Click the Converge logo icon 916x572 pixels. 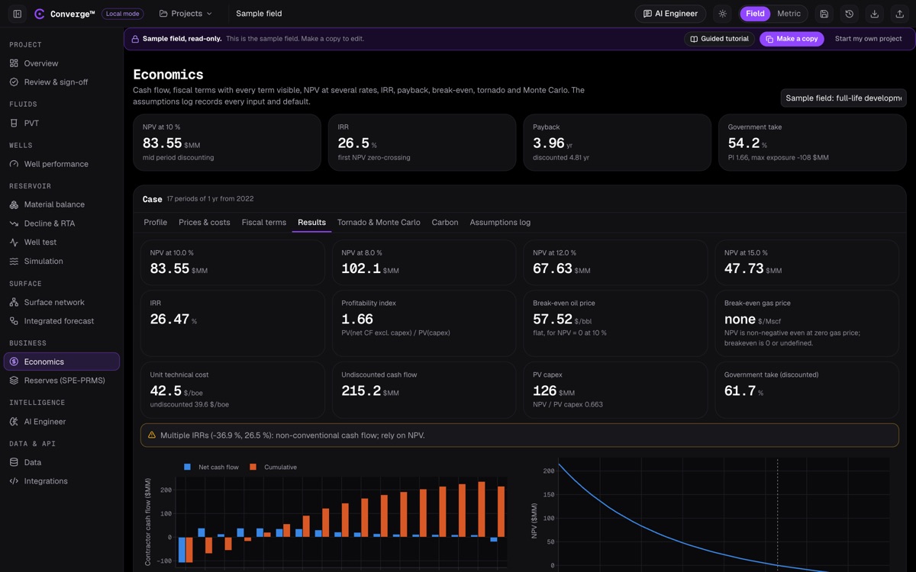pos(40,14)
